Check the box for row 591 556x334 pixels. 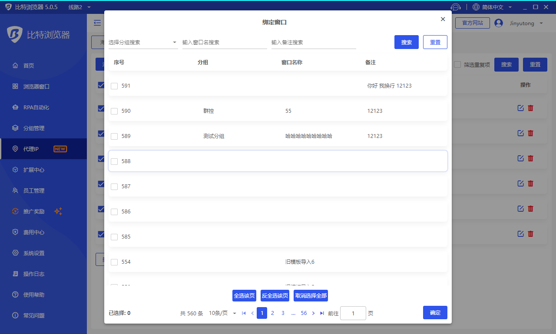coord(114,86)
